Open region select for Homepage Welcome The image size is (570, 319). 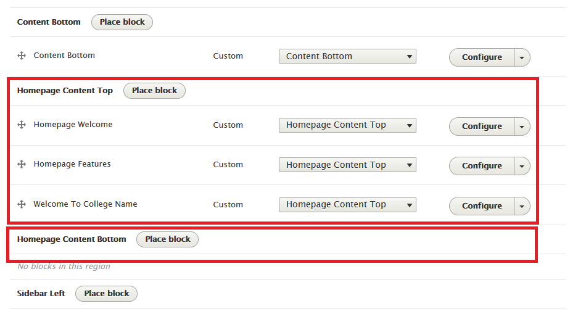347,125
